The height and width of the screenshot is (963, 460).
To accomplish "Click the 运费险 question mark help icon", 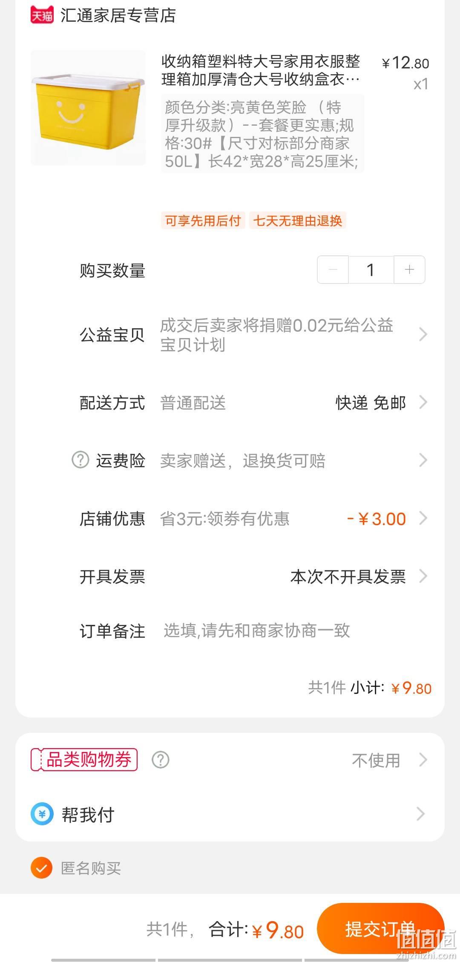I will (x=80, y=460).
